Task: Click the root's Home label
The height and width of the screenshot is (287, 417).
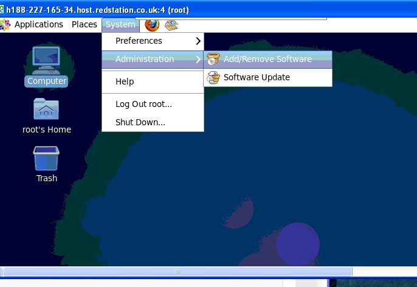Action: point(47,130)
